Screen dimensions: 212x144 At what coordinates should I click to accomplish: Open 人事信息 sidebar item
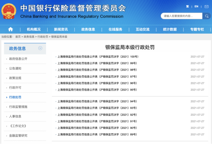pos(15,116)
